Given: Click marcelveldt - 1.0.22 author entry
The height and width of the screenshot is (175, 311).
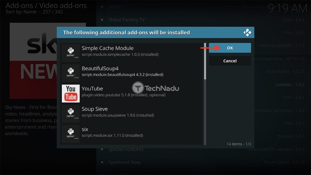Looking at the screenshot, I should tap(285, 72).
